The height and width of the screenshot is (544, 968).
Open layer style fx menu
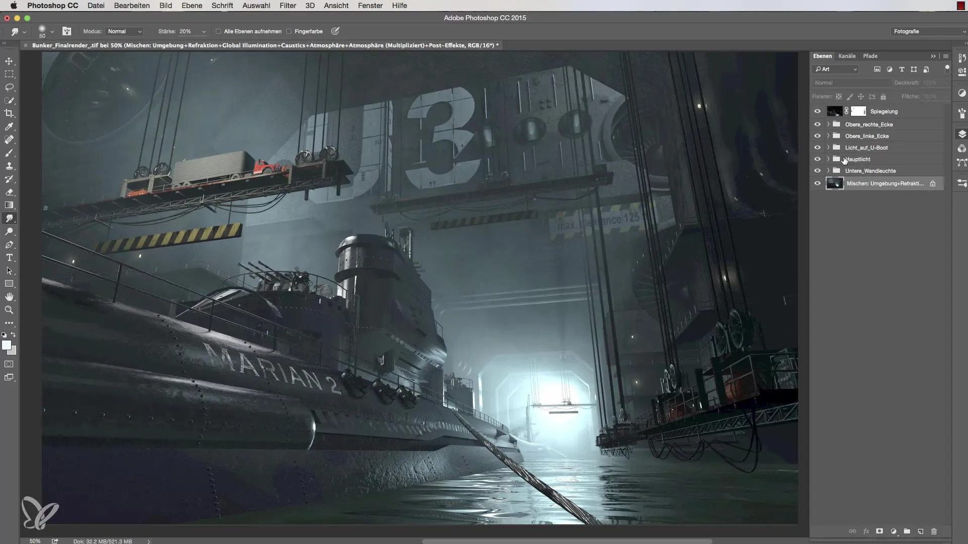866,531
